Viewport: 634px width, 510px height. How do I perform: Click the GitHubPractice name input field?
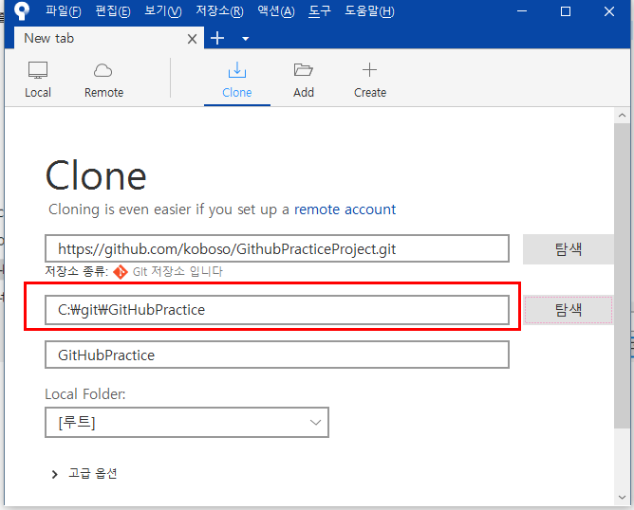point(277,355)
